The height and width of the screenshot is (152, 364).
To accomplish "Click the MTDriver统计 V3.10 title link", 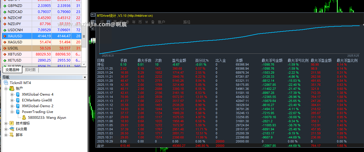I will point(125,16).
